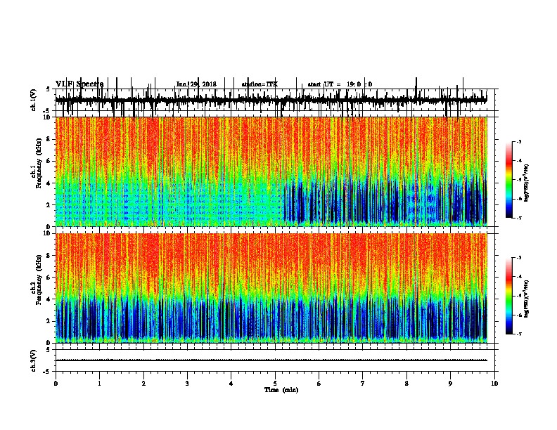This screenshot has width=557, height=430.
Task: Click time axis tick label "4"
Action: point(231,384)
